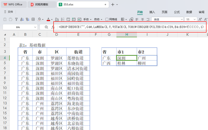Sort ascending with the A-Z icon
This screenshot has width=208, height=130.
click(x=22, y=19)
